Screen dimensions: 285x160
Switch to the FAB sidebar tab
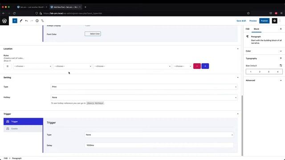point(248,29)
